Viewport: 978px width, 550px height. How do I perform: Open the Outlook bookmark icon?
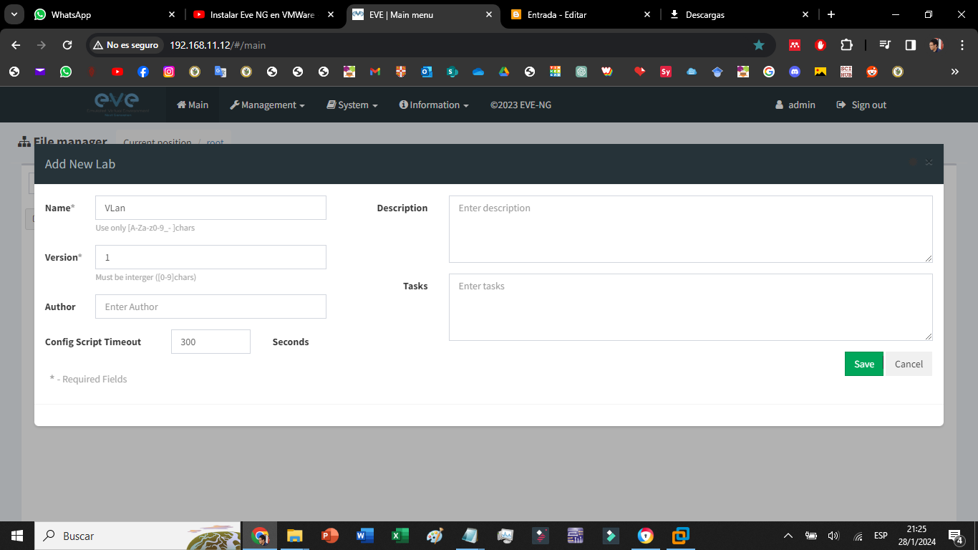(x=427, y=72)
